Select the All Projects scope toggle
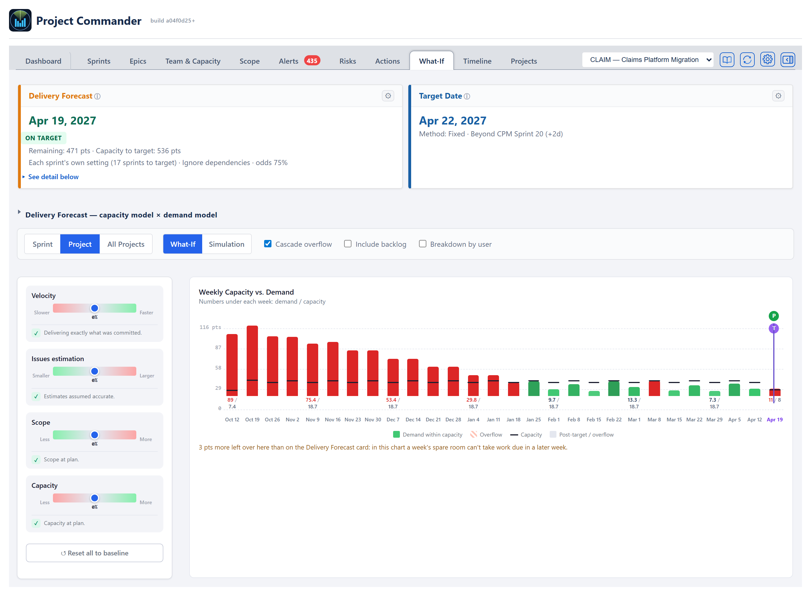Screen dimensions: 811x605 [126, 244]
